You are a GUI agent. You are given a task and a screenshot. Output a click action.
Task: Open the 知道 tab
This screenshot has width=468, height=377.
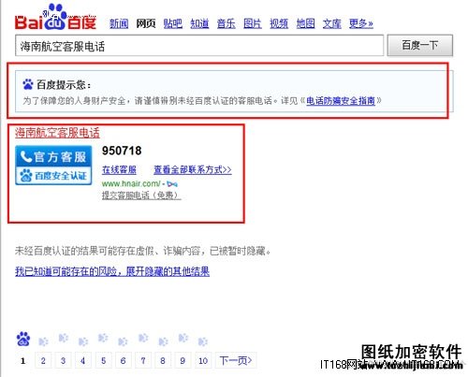point(199,23)
